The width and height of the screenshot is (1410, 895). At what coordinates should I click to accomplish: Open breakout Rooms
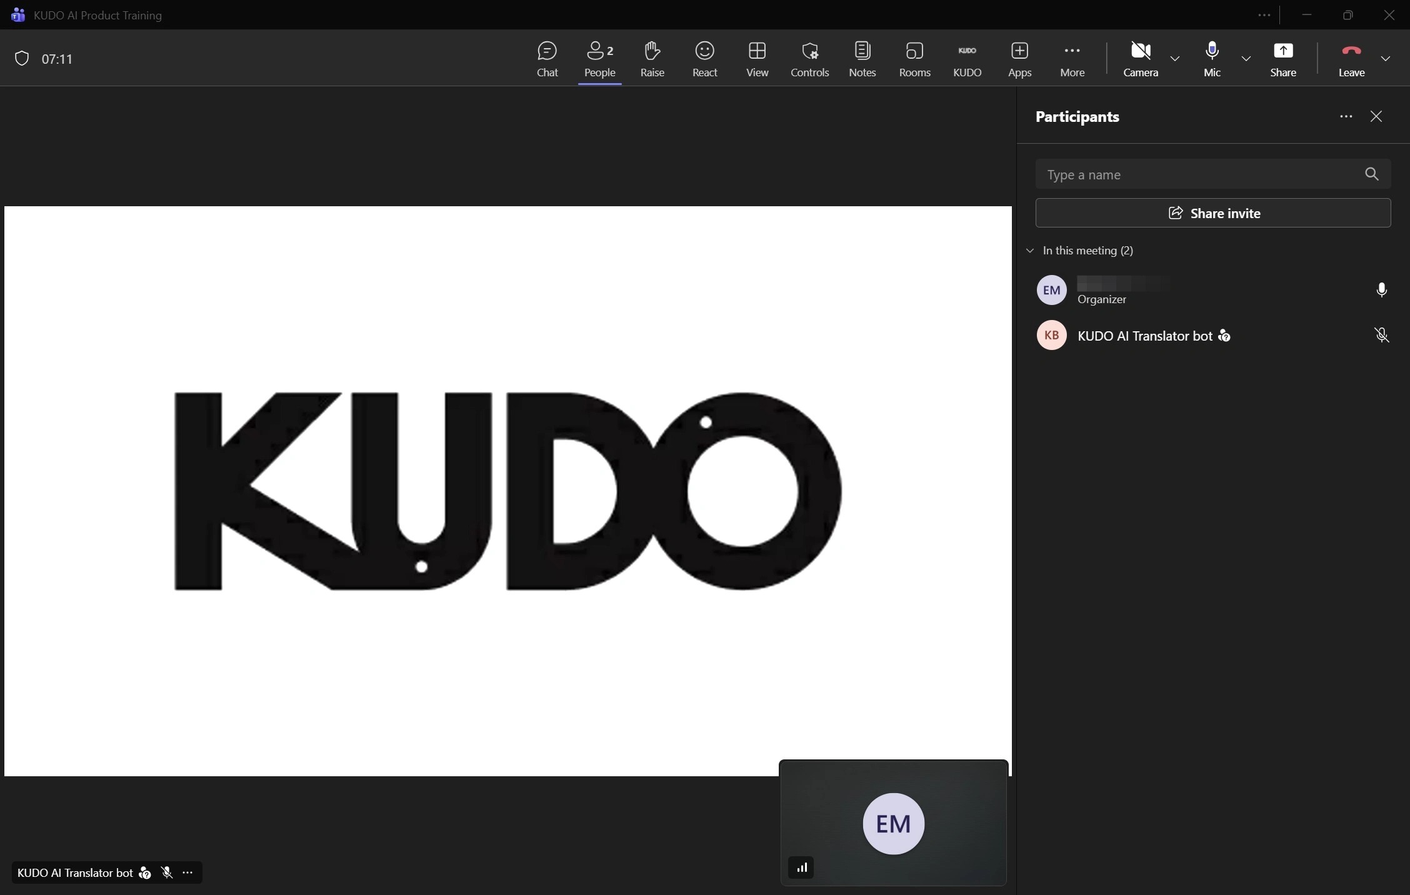(914, 59)
